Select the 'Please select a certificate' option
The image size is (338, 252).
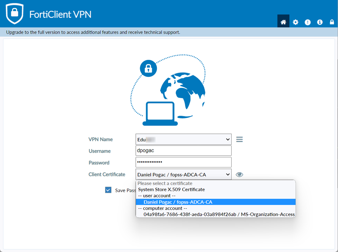215,183
